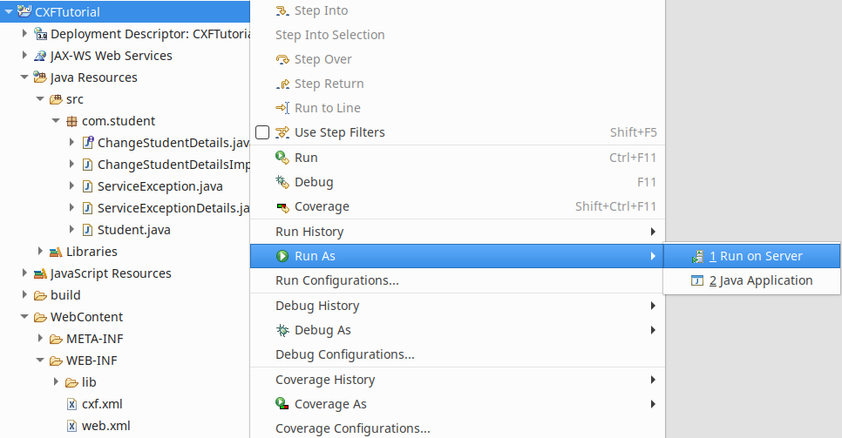Expand the Libraries tree node
This screenshot has height=438, width=842.
pyautogui.click(x=41, y=252)
